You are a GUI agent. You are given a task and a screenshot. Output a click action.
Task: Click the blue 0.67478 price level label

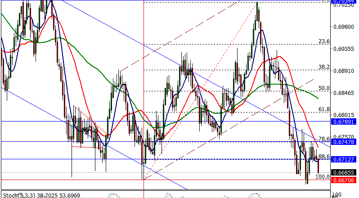[344, 142]
